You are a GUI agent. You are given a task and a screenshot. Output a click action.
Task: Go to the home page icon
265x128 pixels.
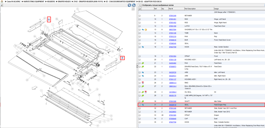pos(2,1)
